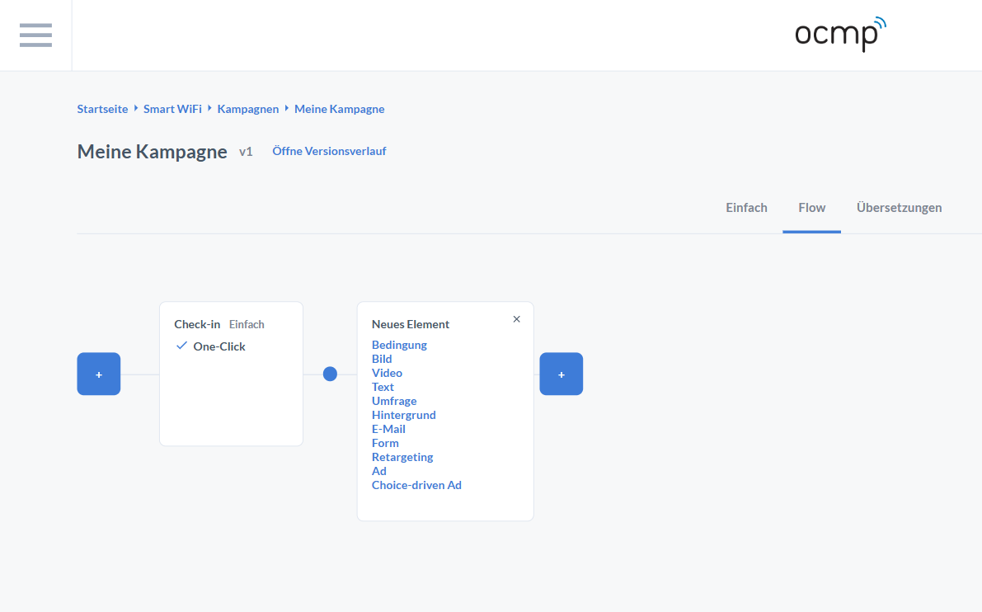Close the Neues Element panel
Image resolution: width=982 pixels, height=612 pixels.
point(516,318)
